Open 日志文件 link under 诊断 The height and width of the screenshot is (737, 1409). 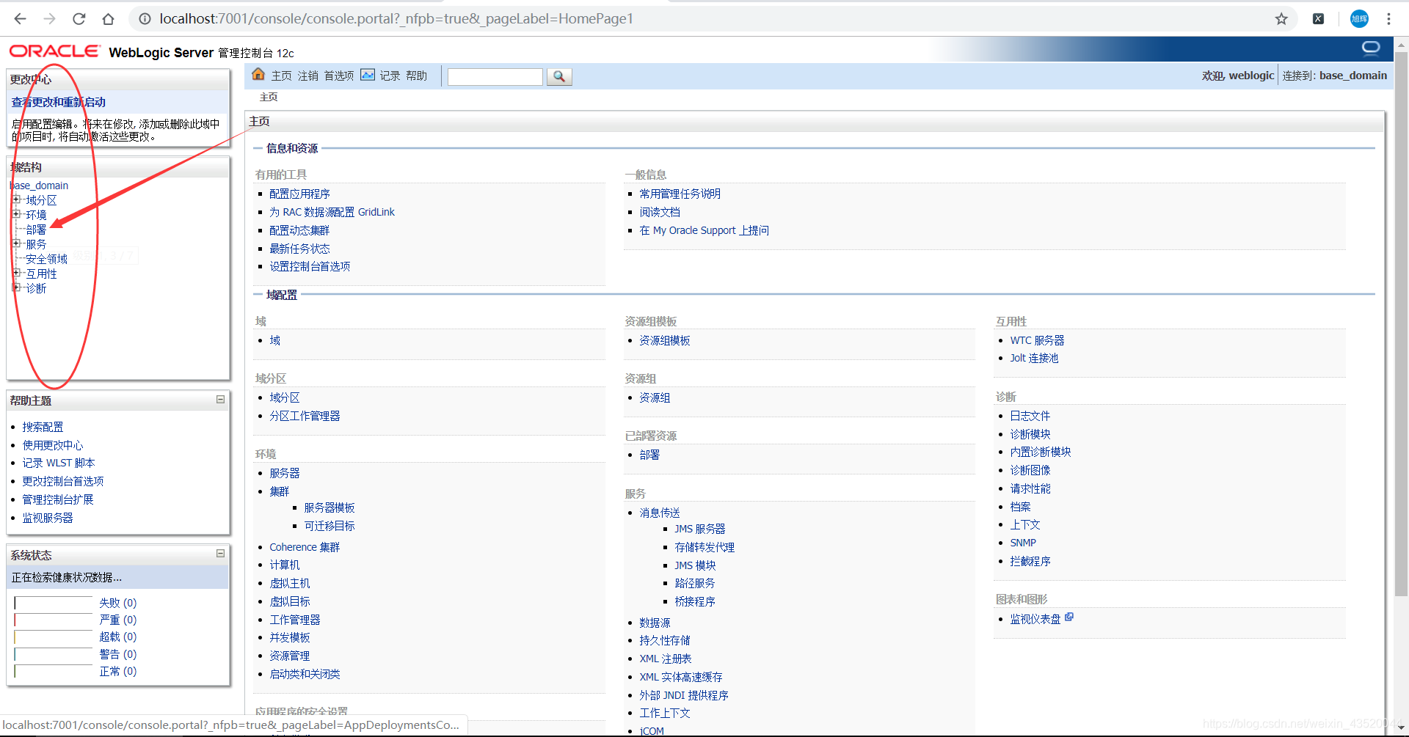(x=1030, y=416)
